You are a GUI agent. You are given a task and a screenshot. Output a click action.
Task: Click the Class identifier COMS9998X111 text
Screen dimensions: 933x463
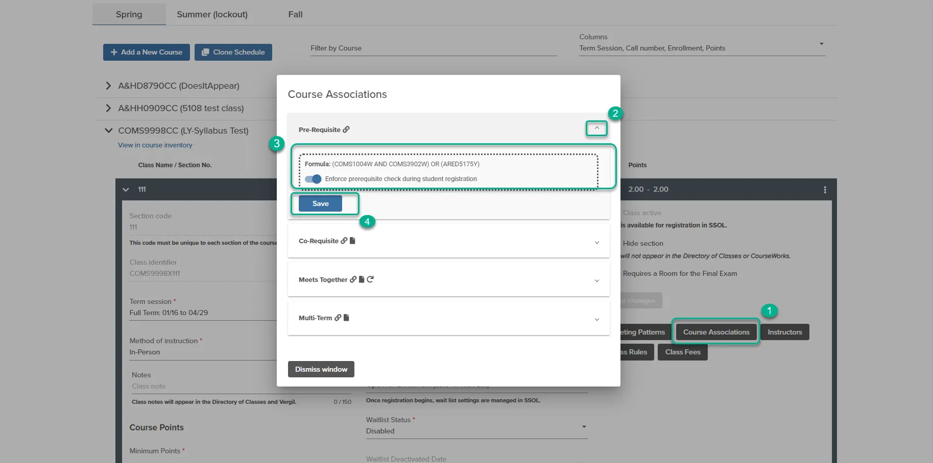[155, 273]
